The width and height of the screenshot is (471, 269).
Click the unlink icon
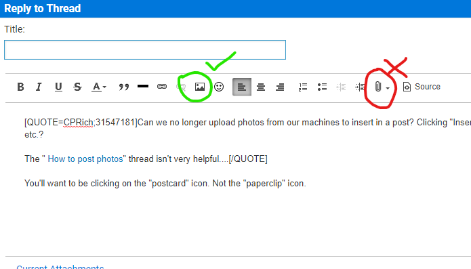pos(182,87)
